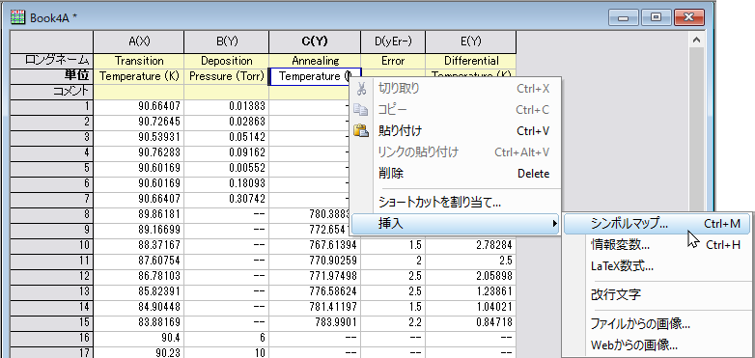This screenshot has width=755, height=358.
Task: Click the worksheet top-left corner select-all cell
Action: tap(51, 41)
